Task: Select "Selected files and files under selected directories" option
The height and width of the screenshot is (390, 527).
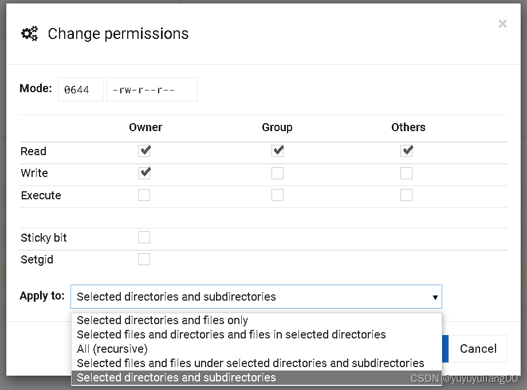Action: (x=250, y=363)
